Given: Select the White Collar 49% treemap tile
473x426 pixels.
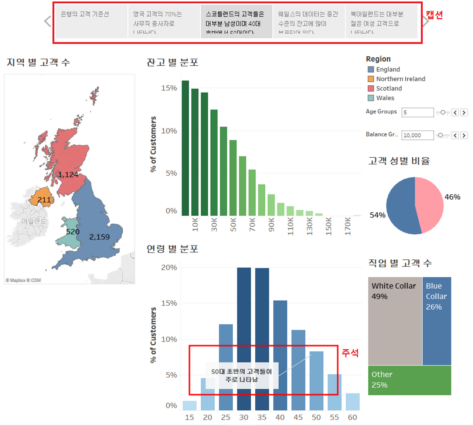Looking at the screenshot, I should tap(395, 321).
